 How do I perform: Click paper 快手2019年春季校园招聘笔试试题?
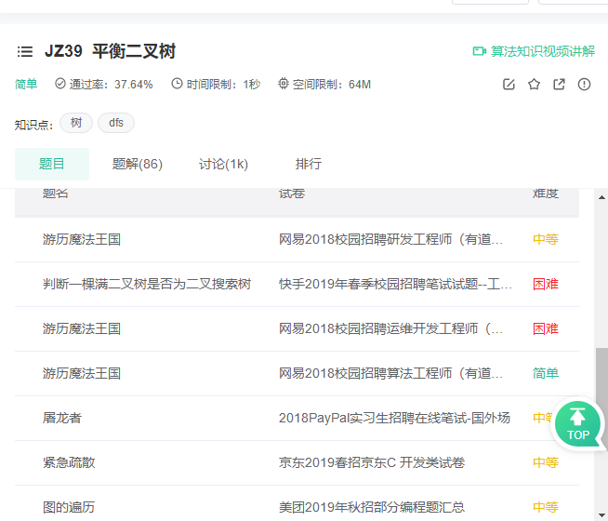(395, 284)
